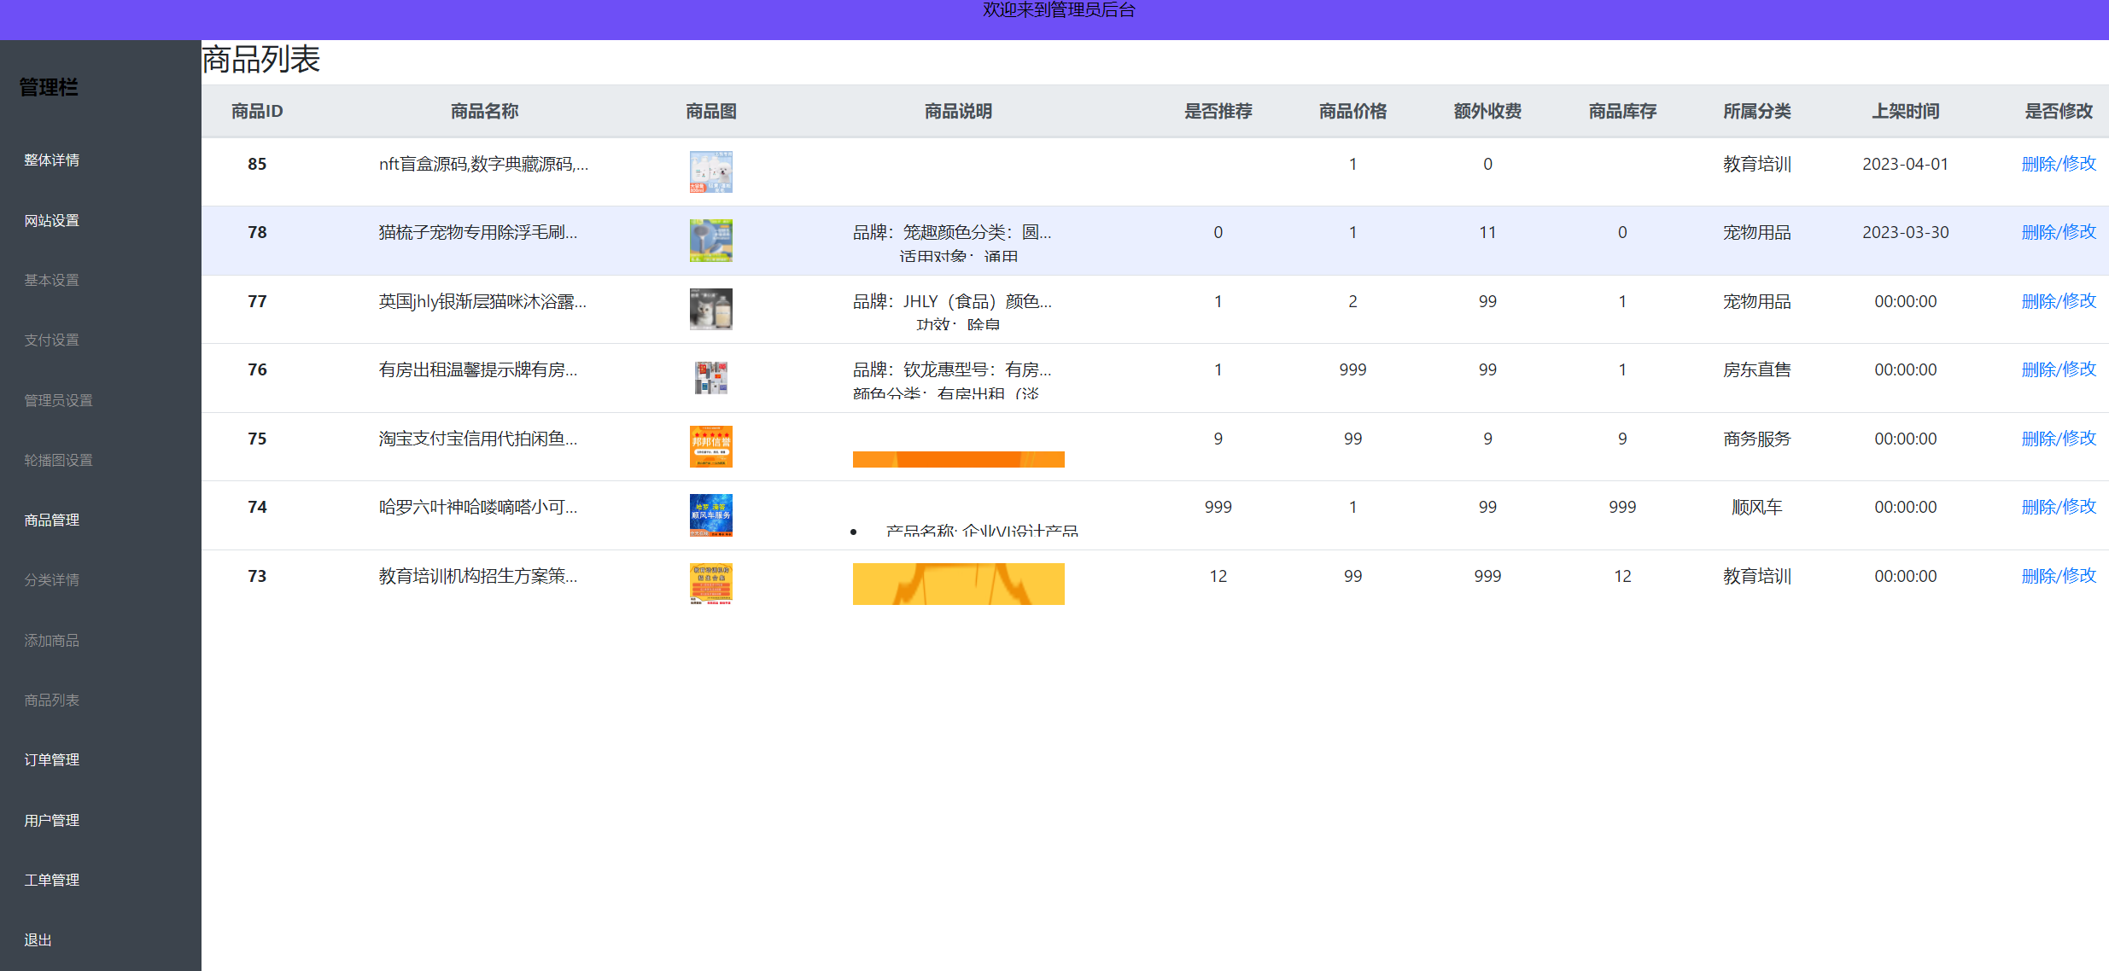Open 用户管理 user management
Image resolution: width=2109 pixels, height=971 pixels.
[51, 820]
